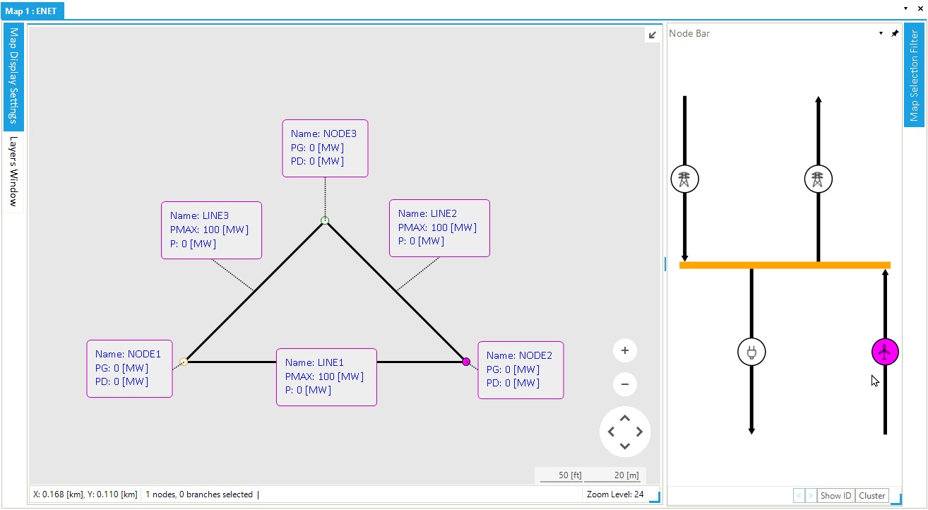This screenshot has width=928, height=510.
Task: Click the coordinates readout in status bar
Action: tap(85, 494)
